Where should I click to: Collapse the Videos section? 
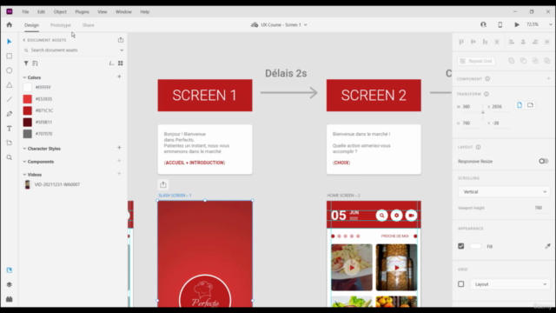point(24,175)
